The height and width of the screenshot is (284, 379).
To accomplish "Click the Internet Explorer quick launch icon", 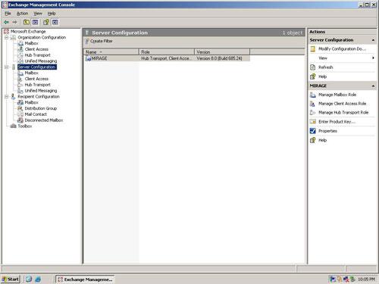I will point(38,279).
